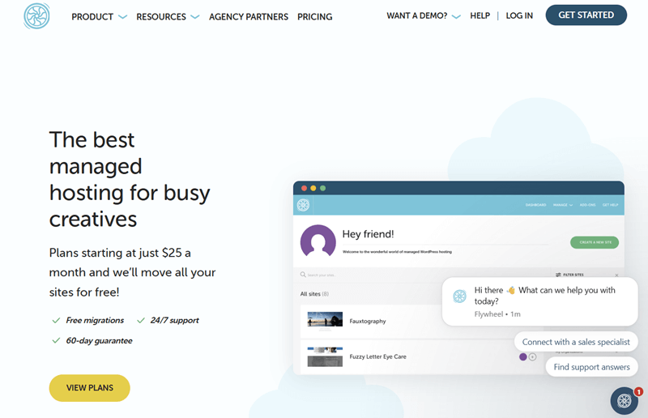Choose Find support answers option
The image size is (648, 418).
[x=592, y=367]
